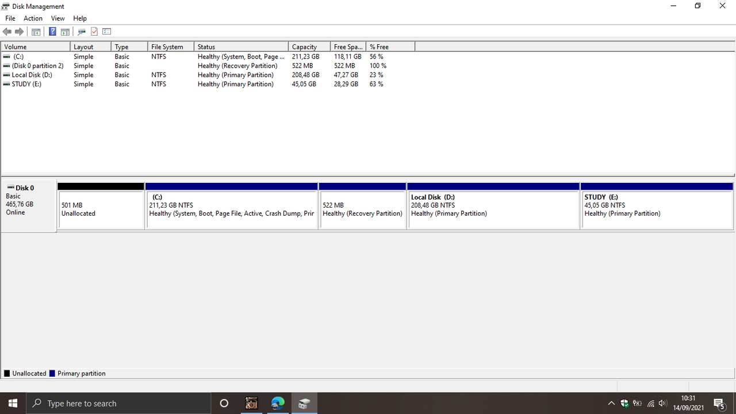The width and height of the screenshot is (736, 414).
Task: Open the Windows Start menu
Action: click(x=13, y=403)
